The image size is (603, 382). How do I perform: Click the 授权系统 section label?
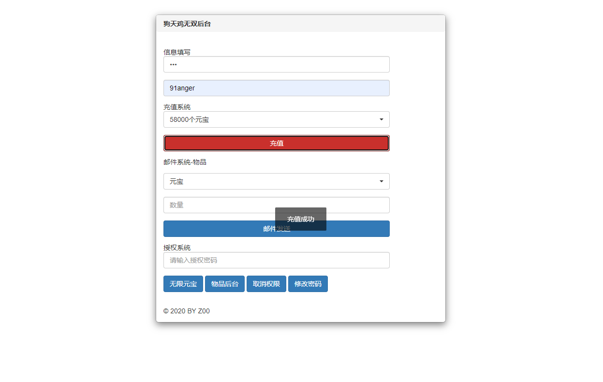point(177,248)
